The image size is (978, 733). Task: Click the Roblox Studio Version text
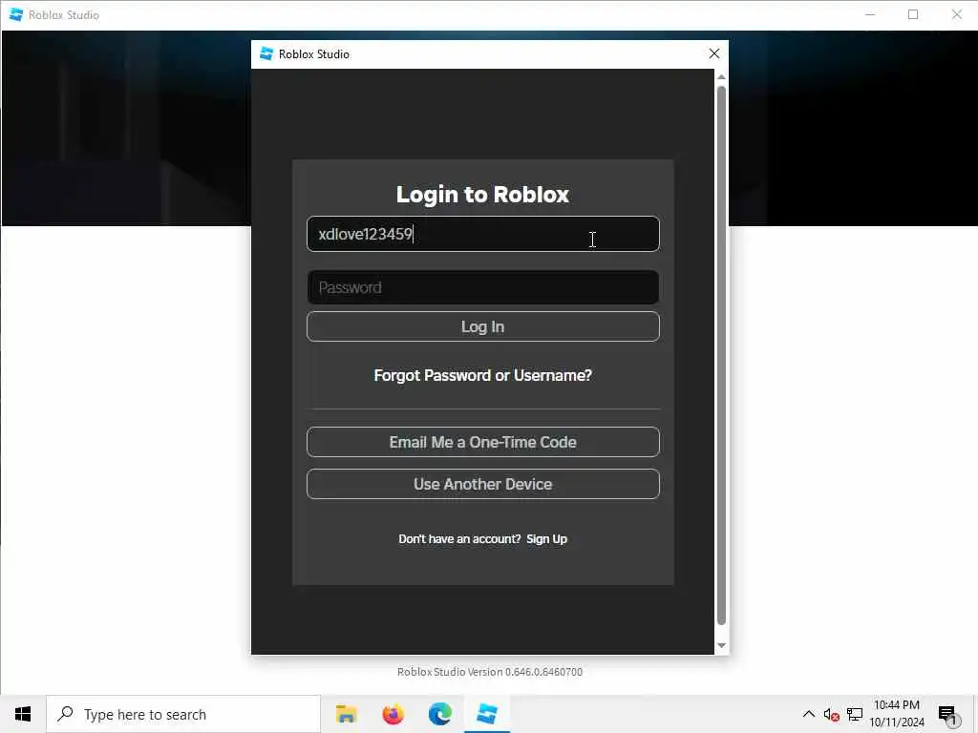[x=490, y=672]
